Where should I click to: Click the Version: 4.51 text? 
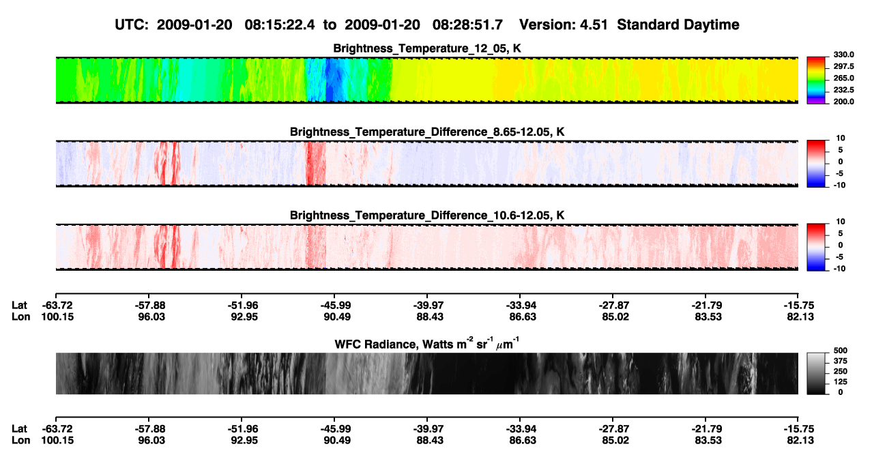(565, 25)
